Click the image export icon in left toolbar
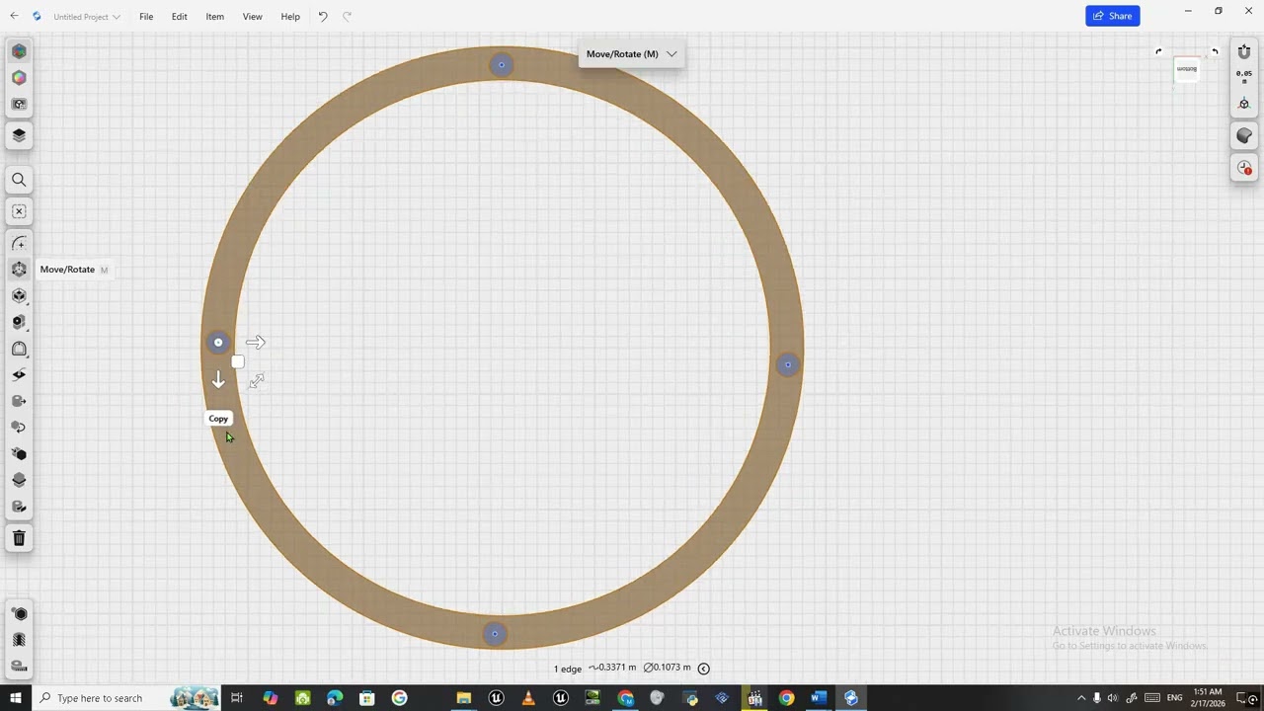 click(x=19, y=105)
